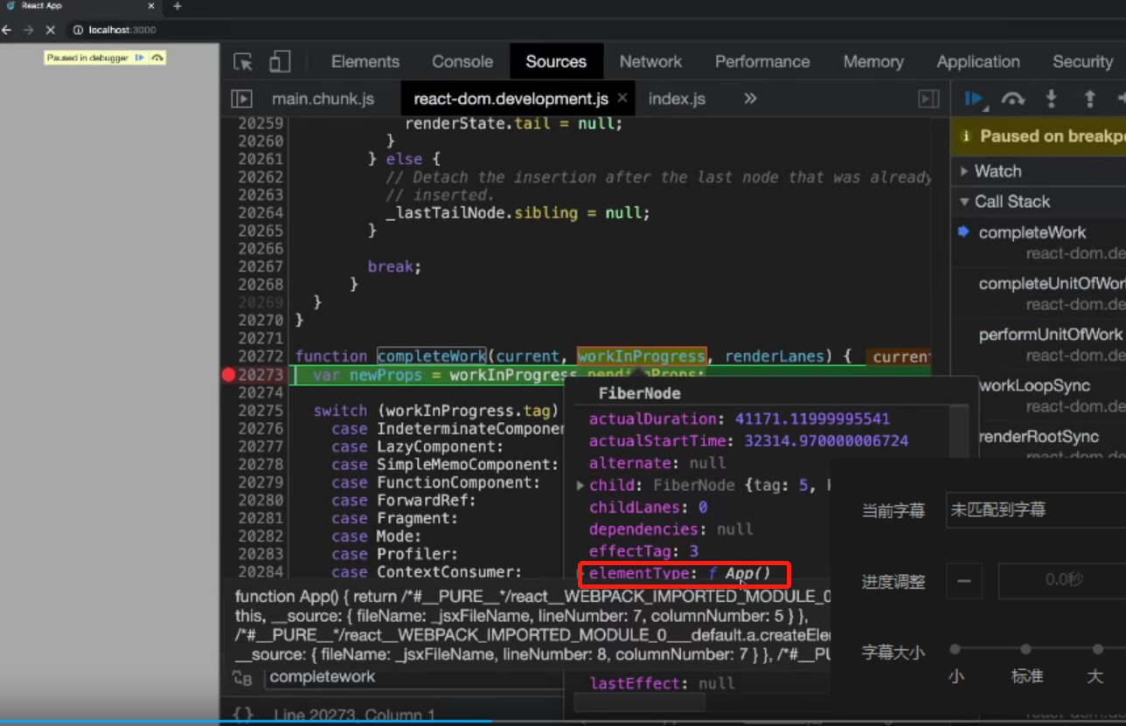Image resolution: width=1126 pixels, height=726 pixels.
Task: Remove the breakpoint on line 20273
Action: click(229, 375)
